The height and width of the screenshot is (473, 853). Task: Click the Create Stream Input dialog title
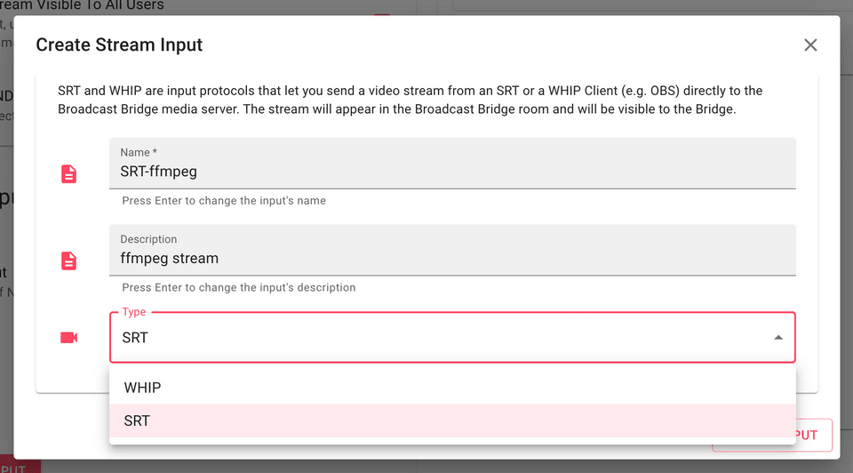[119, 44]
